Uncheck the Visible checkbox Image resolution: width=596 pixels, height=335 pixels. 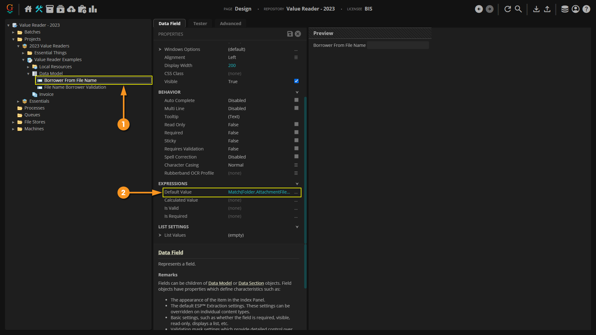pyautogui.click(x=296, y=81)
